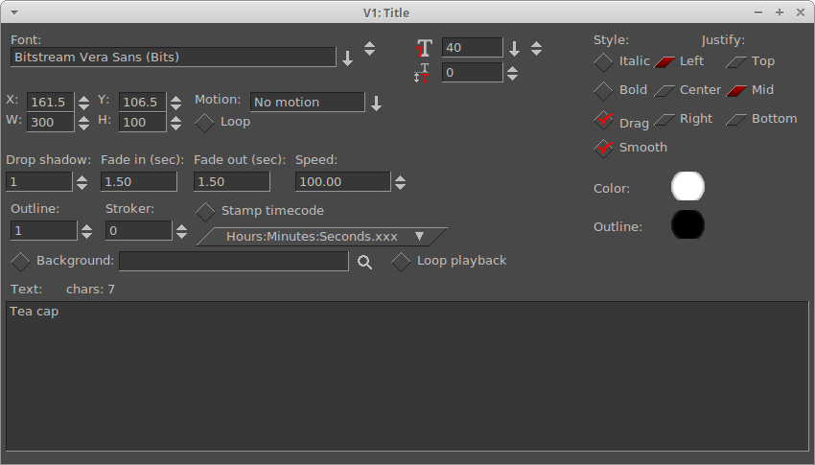
Task: Click the font size T icon
Action: (x=424, y=49)
